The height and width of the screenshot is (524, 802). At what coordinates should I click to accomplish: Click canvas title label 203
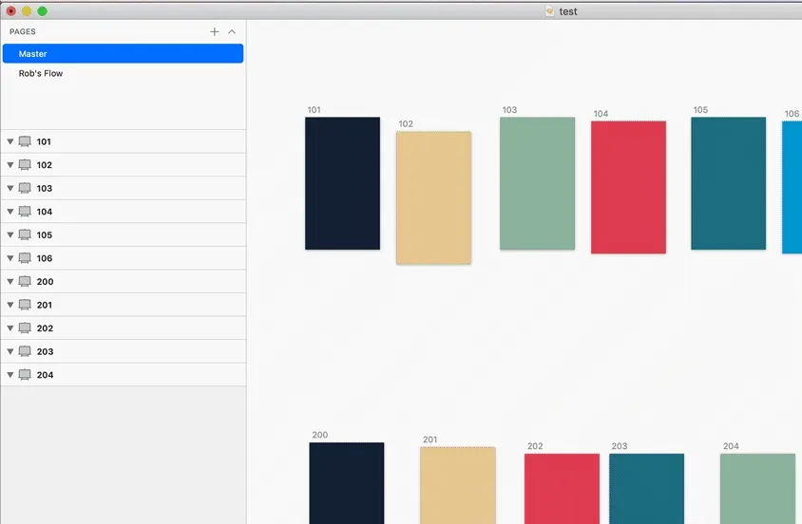point(620,446)
